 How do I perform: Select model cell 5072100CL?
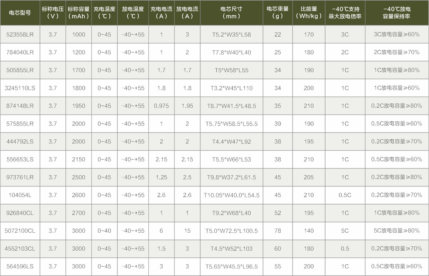20,231
